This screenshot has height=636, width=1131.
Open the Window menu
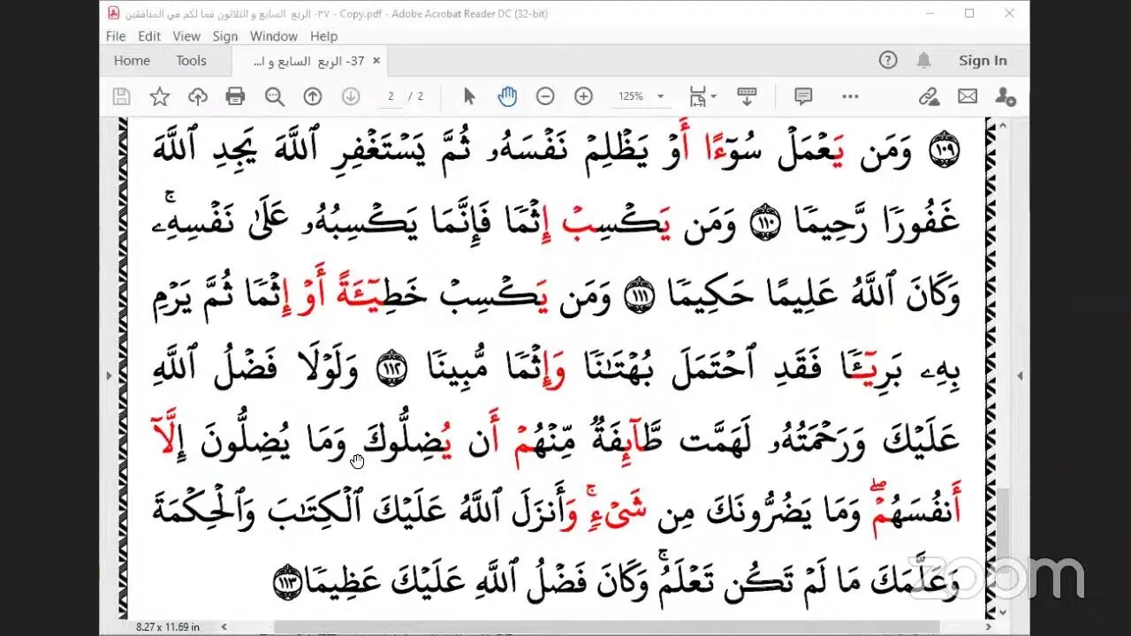pos(274,36)
